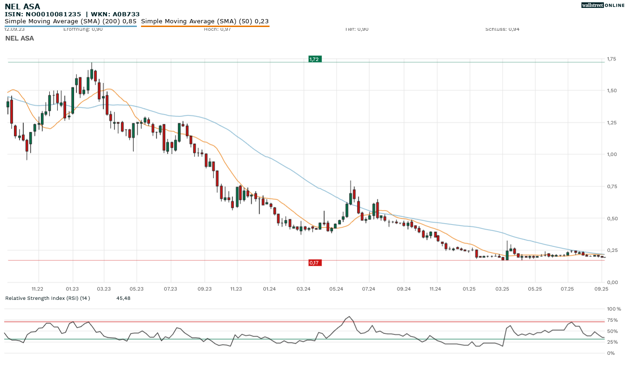
Task: Click the gray NEL ASA chart label
Action: 20,38
